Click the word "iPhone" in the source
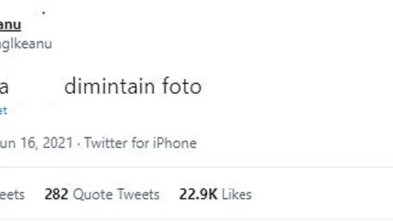This screenshot has width=393, height=221. (x=175, y=143)
